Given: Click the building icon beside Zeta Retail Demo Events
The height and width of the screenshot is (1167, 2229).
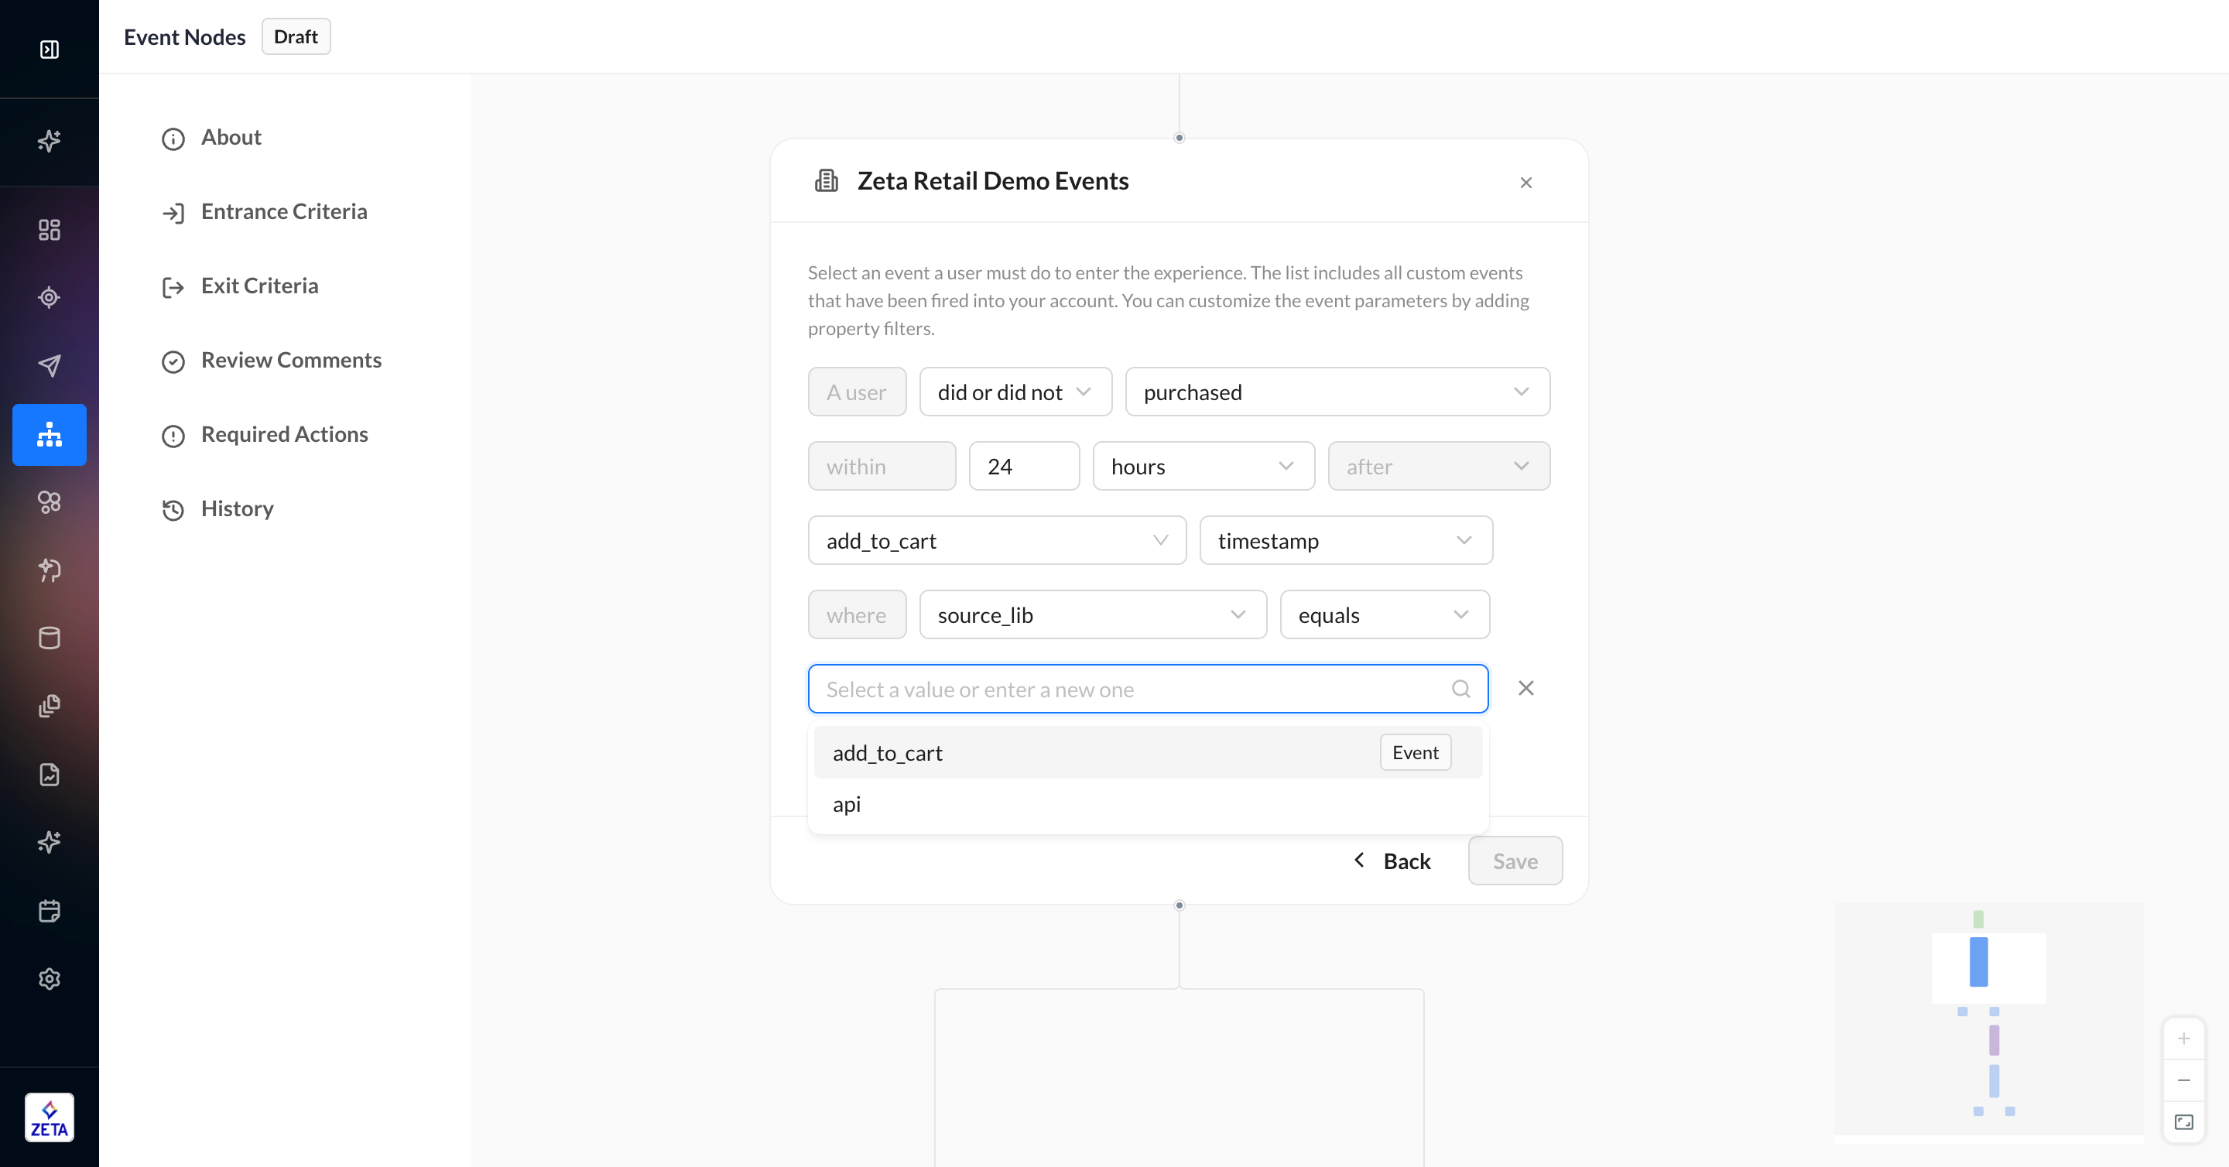Looking at the screenshot, I should 827,181.
